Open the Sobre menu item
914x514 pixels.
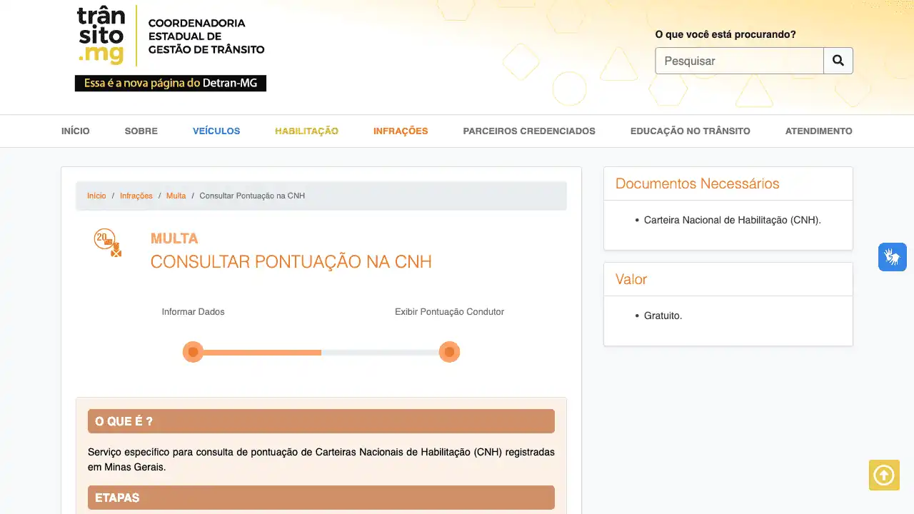(141, 131)
